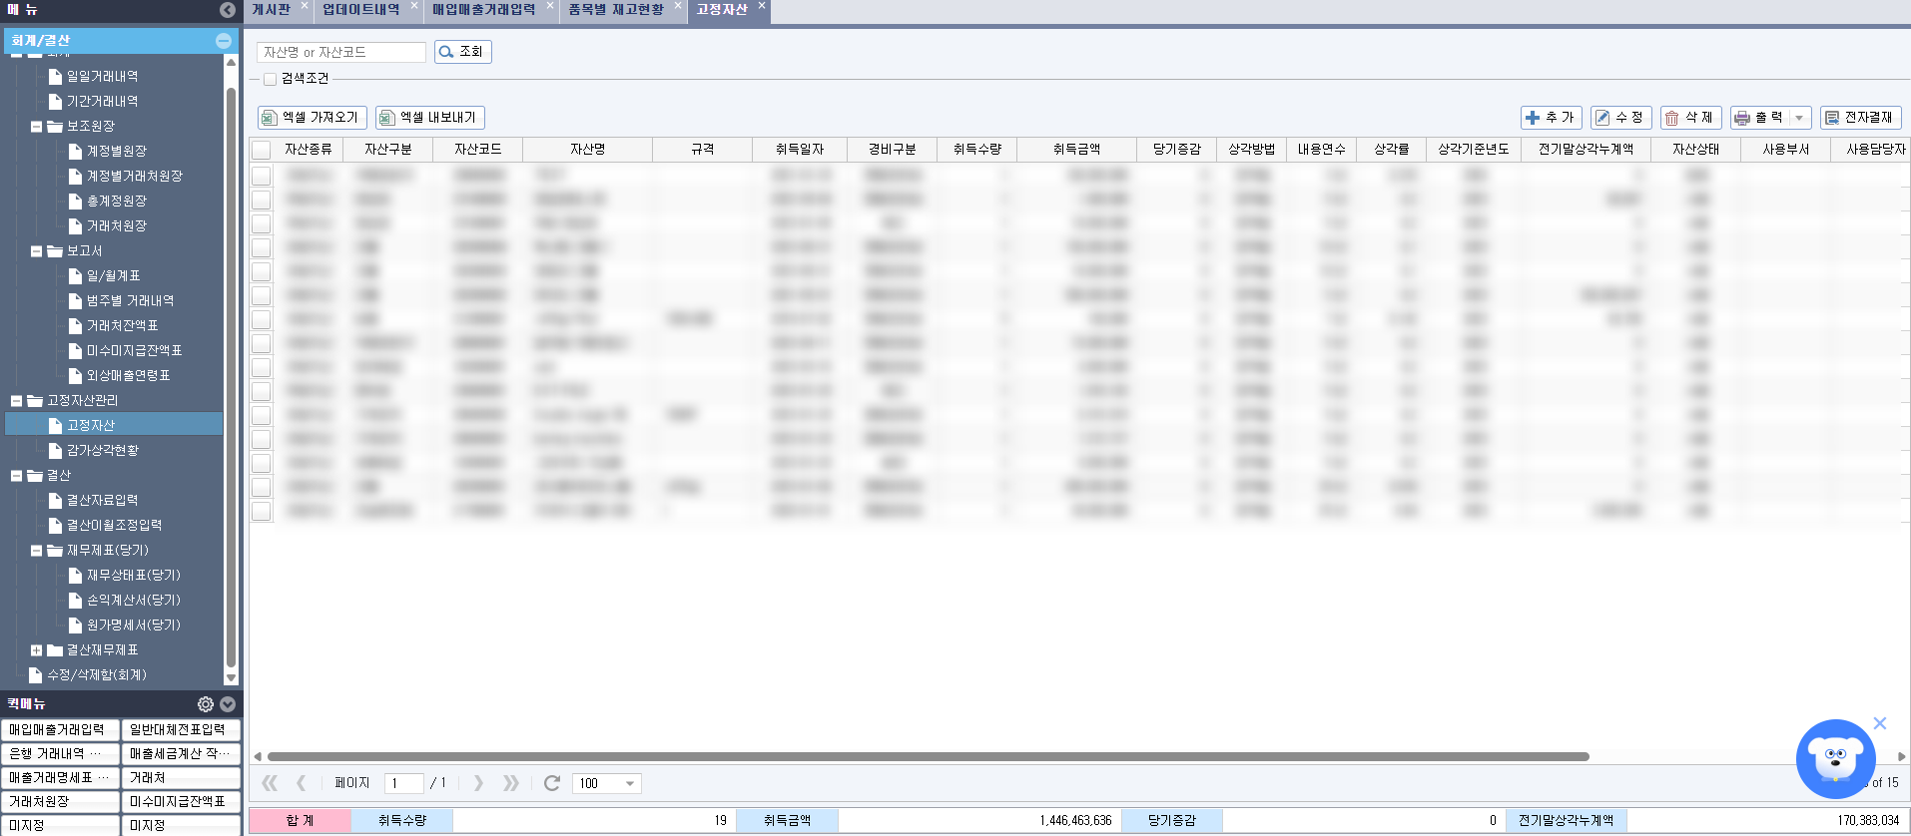Go to next page of grid
The image size is (1911, 836).
click(x=478, y=783)
